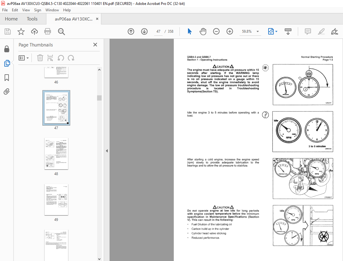Screen dimensions: 343x261
Task: Open the thumbnails options menu dropdown
Action: (x=23, y=58)
